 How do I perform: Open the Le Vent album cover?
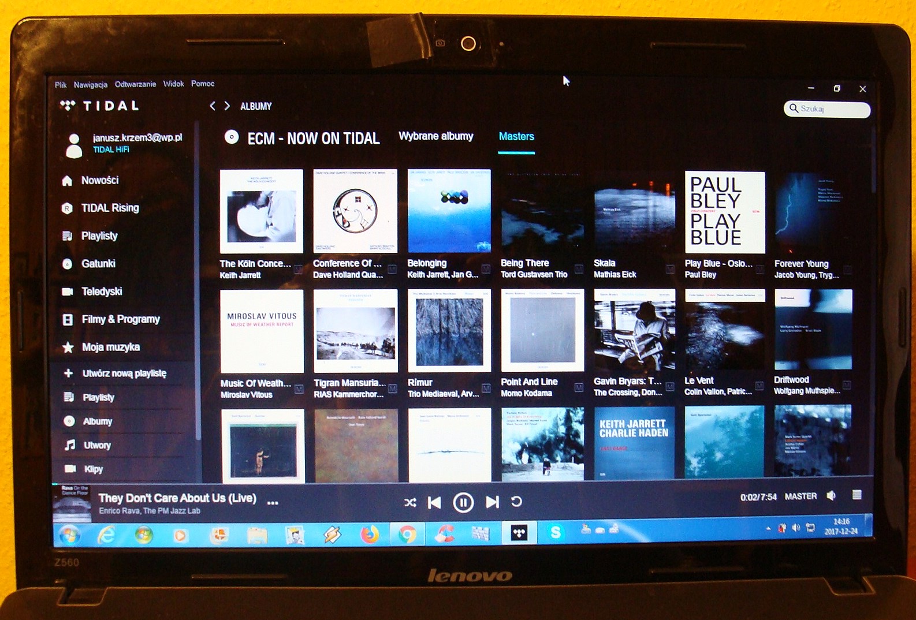coord(725,330)
